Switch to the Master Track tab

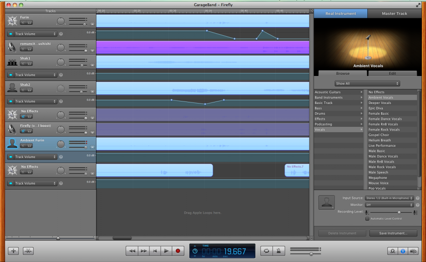pos(394,14)
